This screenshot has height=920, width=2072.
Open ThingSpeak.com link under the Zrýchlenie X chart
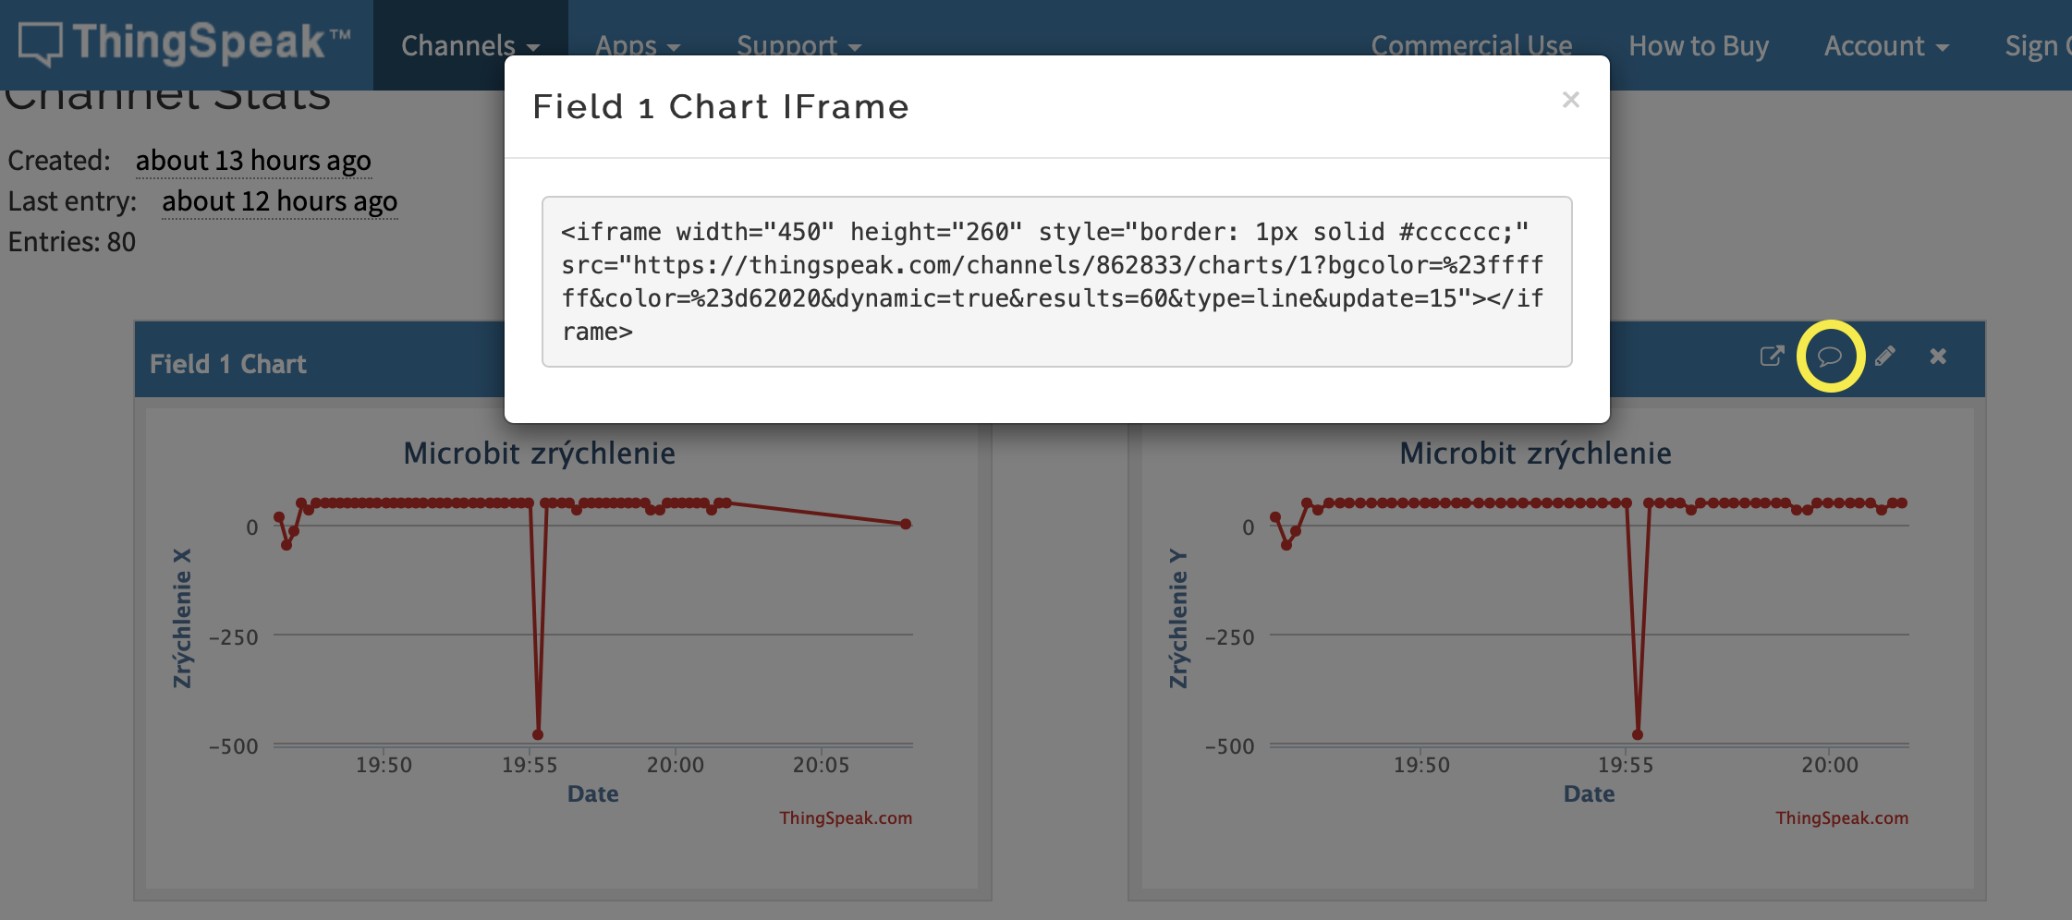[x=845, y=817]
